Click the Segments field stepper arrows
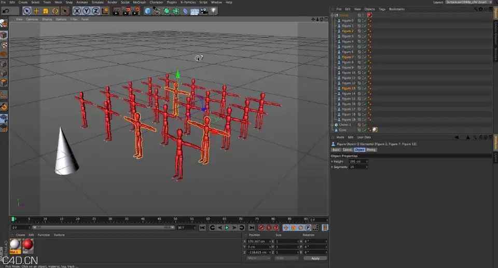This screenshot has width=498, height=268. 367,167
